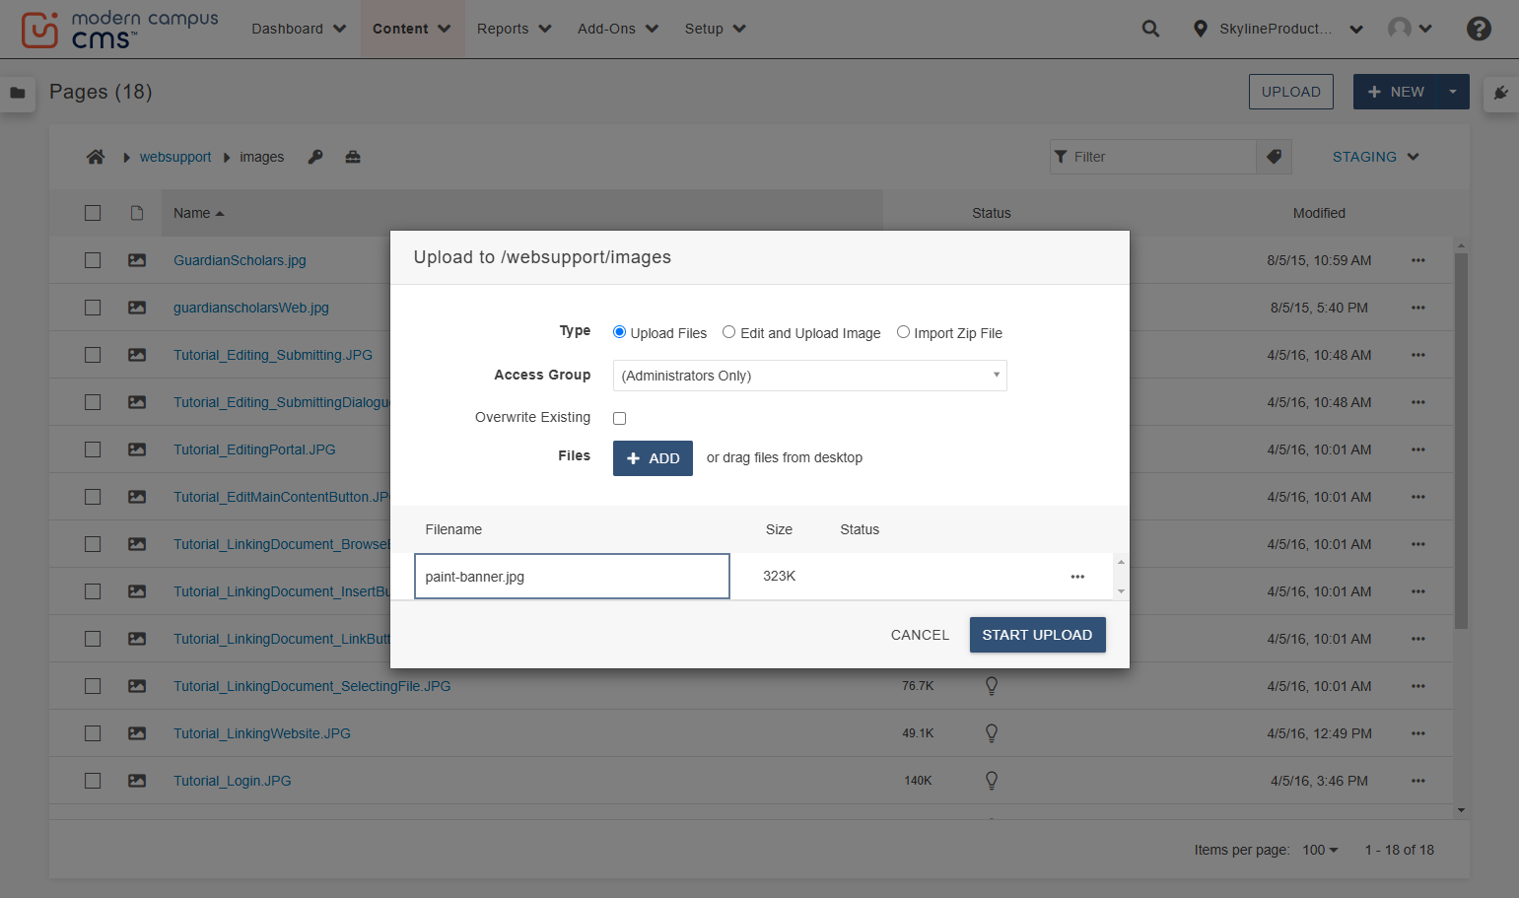This screenshot has height=898, width=1519.
Task: Click the search magnifier icon
Action: pyautogui.click(x=1150, y=29)
